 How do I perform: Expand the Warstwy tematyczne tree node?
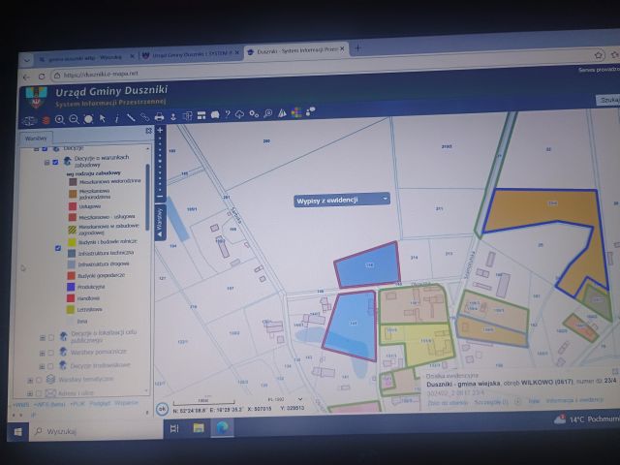(30, 381)
